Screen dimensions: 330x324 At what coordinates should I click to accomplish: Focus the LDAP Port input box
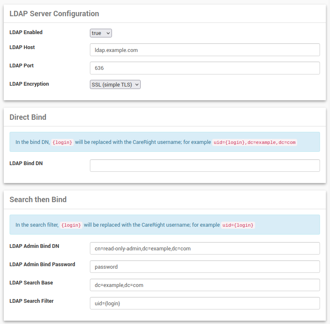click(205, 68)
